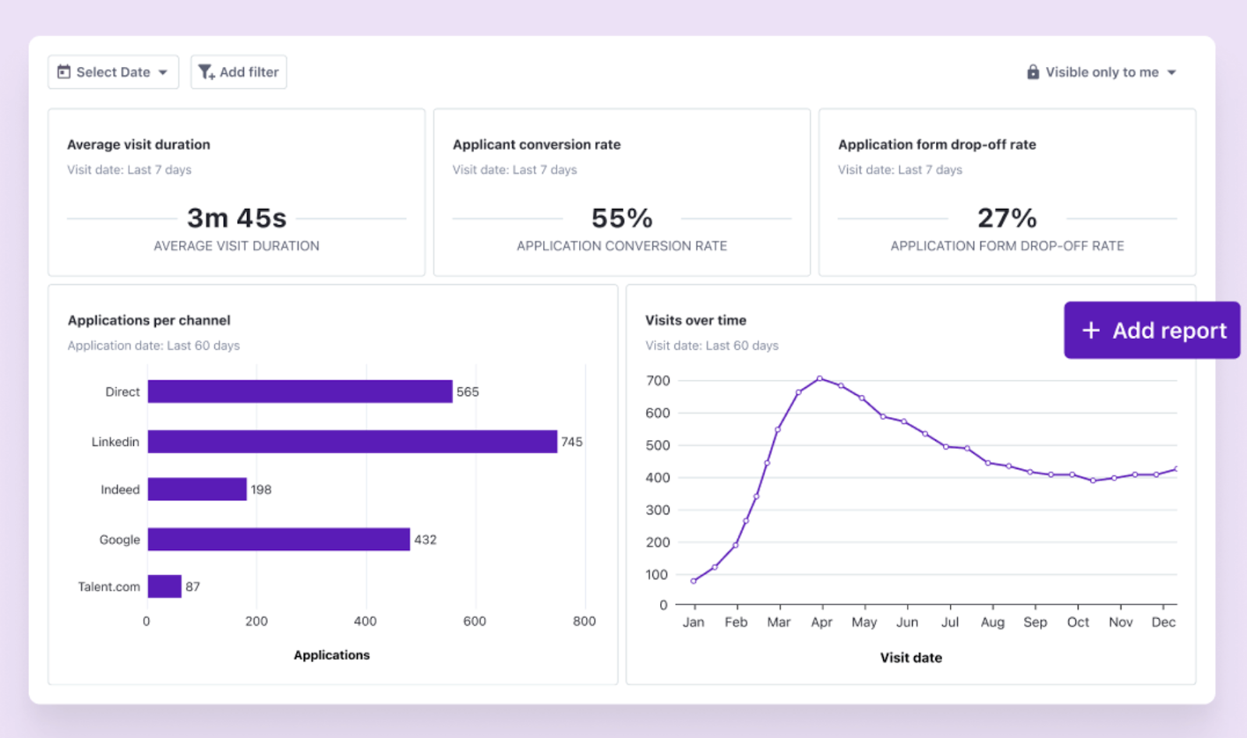
Task: Click the Add report button
Action: pyautogui.click(x=1151, y=330)
